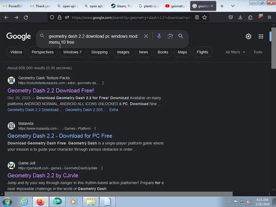Image resolution: width=276 pixels, height=207 pixels.
Task: Open Firefox taskbar button
Action: coord(40,202)
